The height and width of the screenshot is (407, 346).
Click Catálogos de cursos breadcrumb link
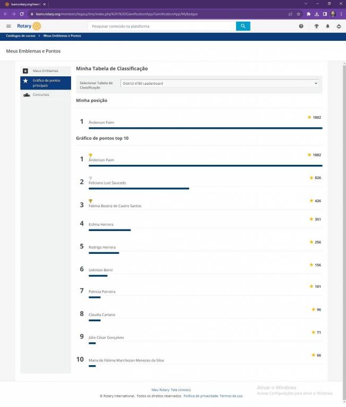(x=21, y=36)
